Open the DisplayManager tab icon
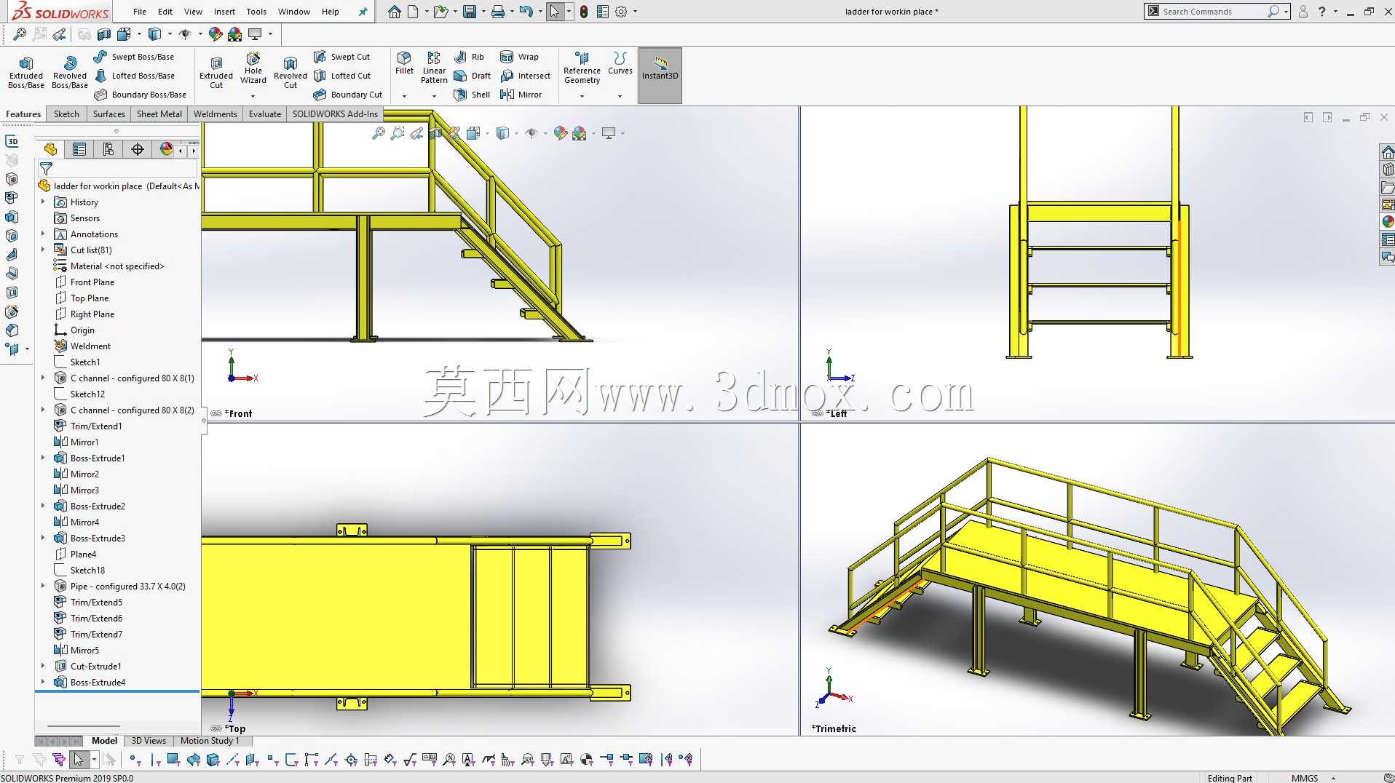The width and height of the screenshot is (1395, 783). (167, 149)
